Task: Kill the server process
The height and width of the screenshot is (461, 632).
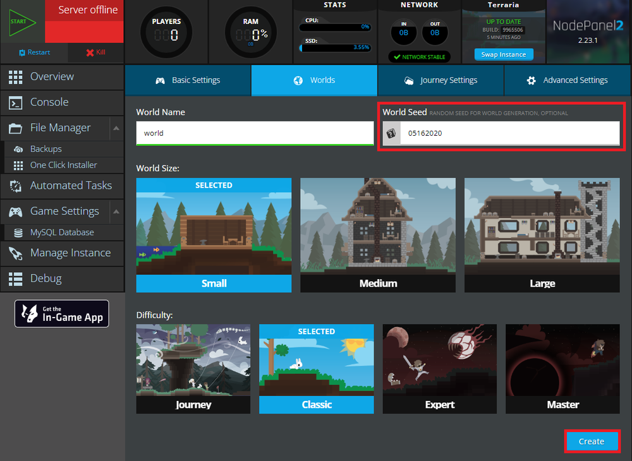Action: click(95, 52)
